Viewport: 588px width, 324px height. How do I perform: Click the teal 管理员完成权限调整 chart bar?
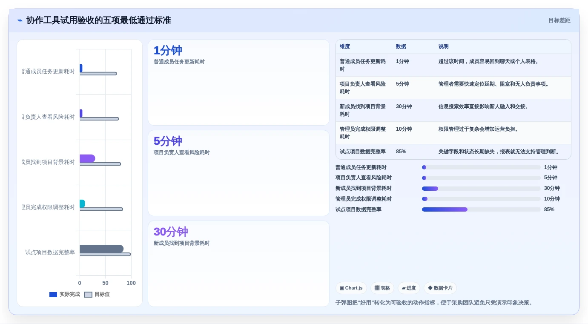82,204
